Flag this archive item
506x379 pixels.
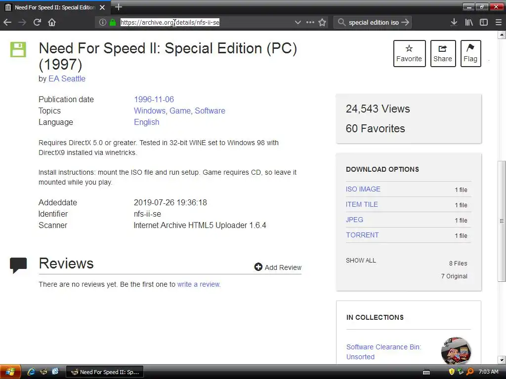[x=470, y=53]
